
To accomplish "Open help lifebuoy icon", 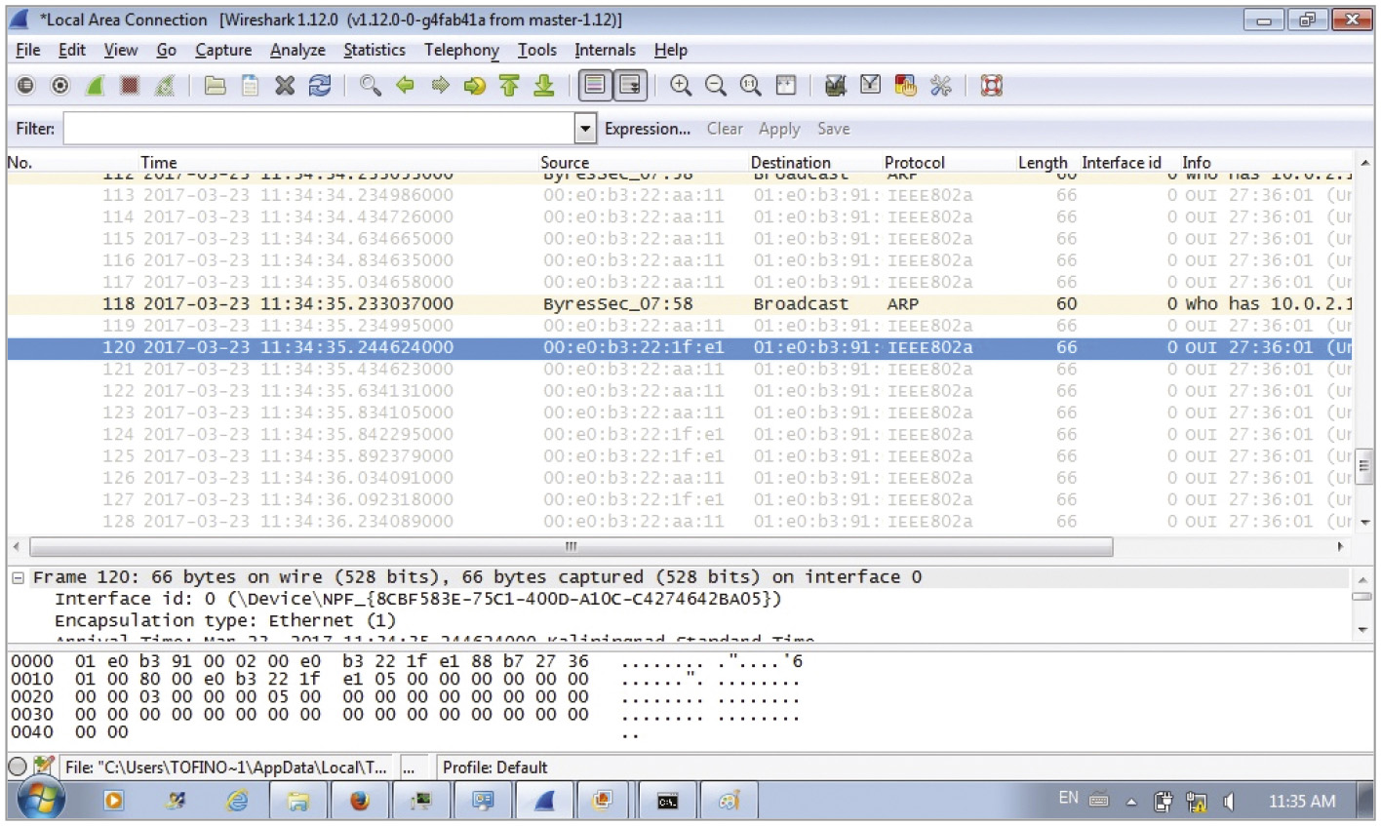I will point(992,86).
